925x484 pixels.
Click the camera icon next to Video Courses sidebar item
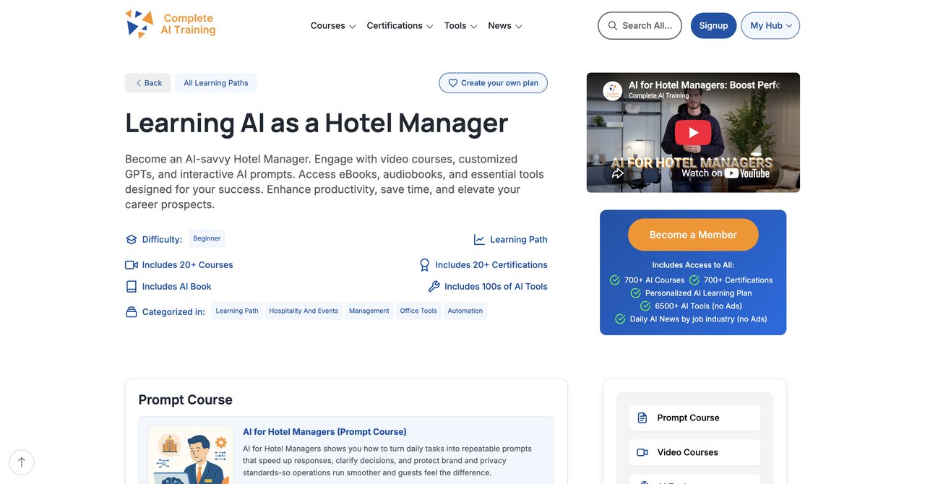click(x=642, y=452)
